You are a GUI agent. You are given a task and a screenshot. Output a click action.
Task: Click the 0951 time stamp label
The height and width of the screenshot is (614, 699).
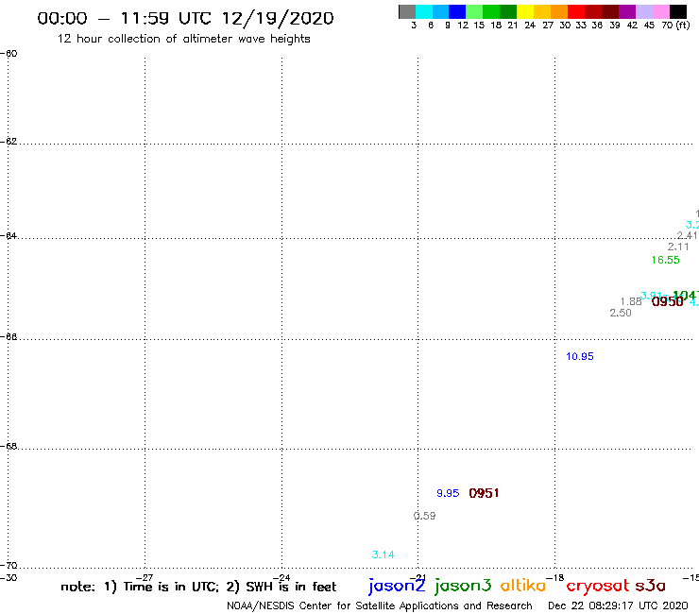[x=484, y=493]
